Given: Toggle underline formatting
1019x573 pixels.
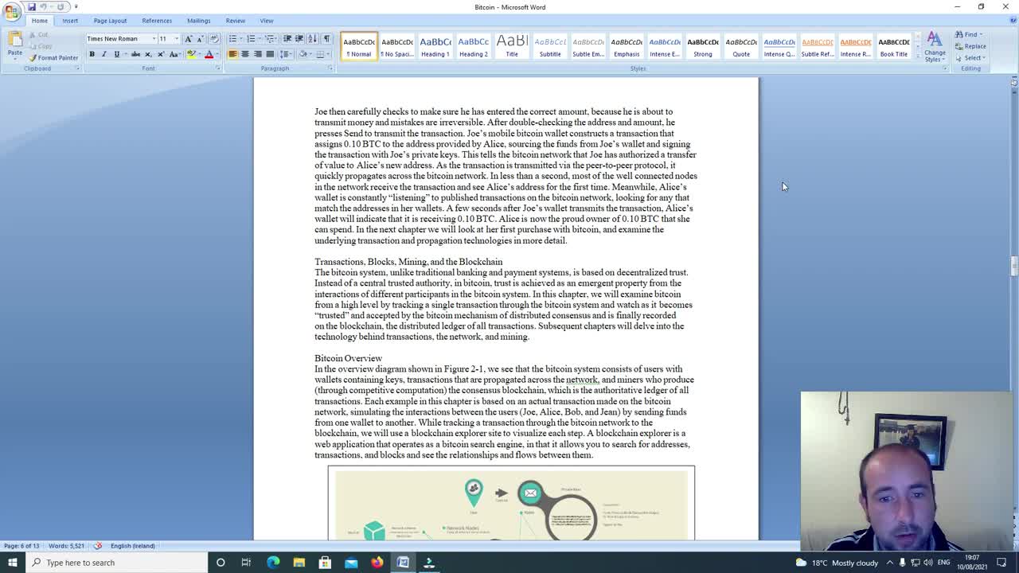Looking at the screenshot, I should pos(116,54).
